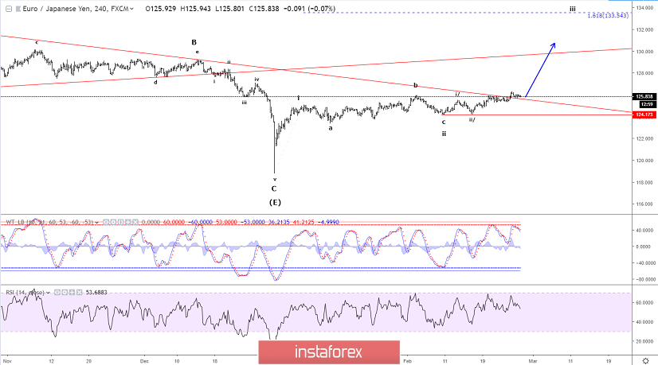The height and width of the screenshot is (365, 658).
Task: Remove the WT_LB indicator
Action: [x=135, y=222]
